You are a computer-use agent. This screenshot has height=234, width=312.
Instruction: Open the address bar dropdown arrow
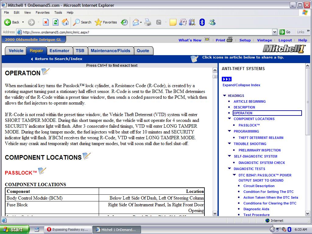[x=275, y=32]
